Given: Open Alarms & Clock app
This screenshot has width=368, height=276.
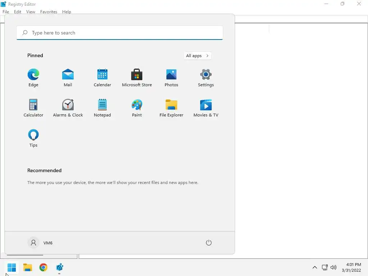Looking at the screenshot, I should coord(68,108).
